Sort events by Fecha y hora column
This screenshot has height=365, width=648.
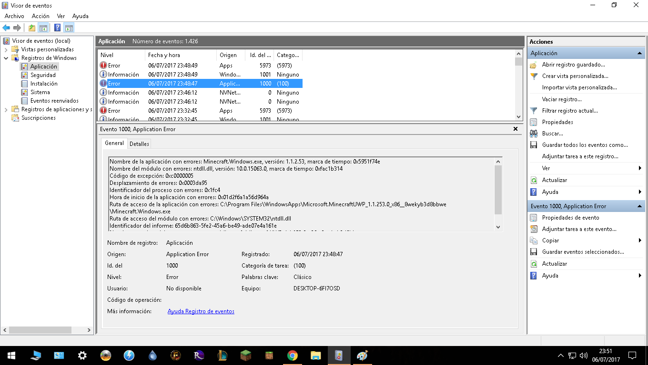pos(164,55)
